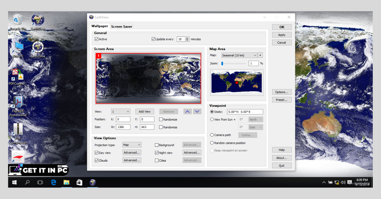Open View number dropdown
Image resolution: width=381 pixels, height=199 pixels.
[121, 112]
